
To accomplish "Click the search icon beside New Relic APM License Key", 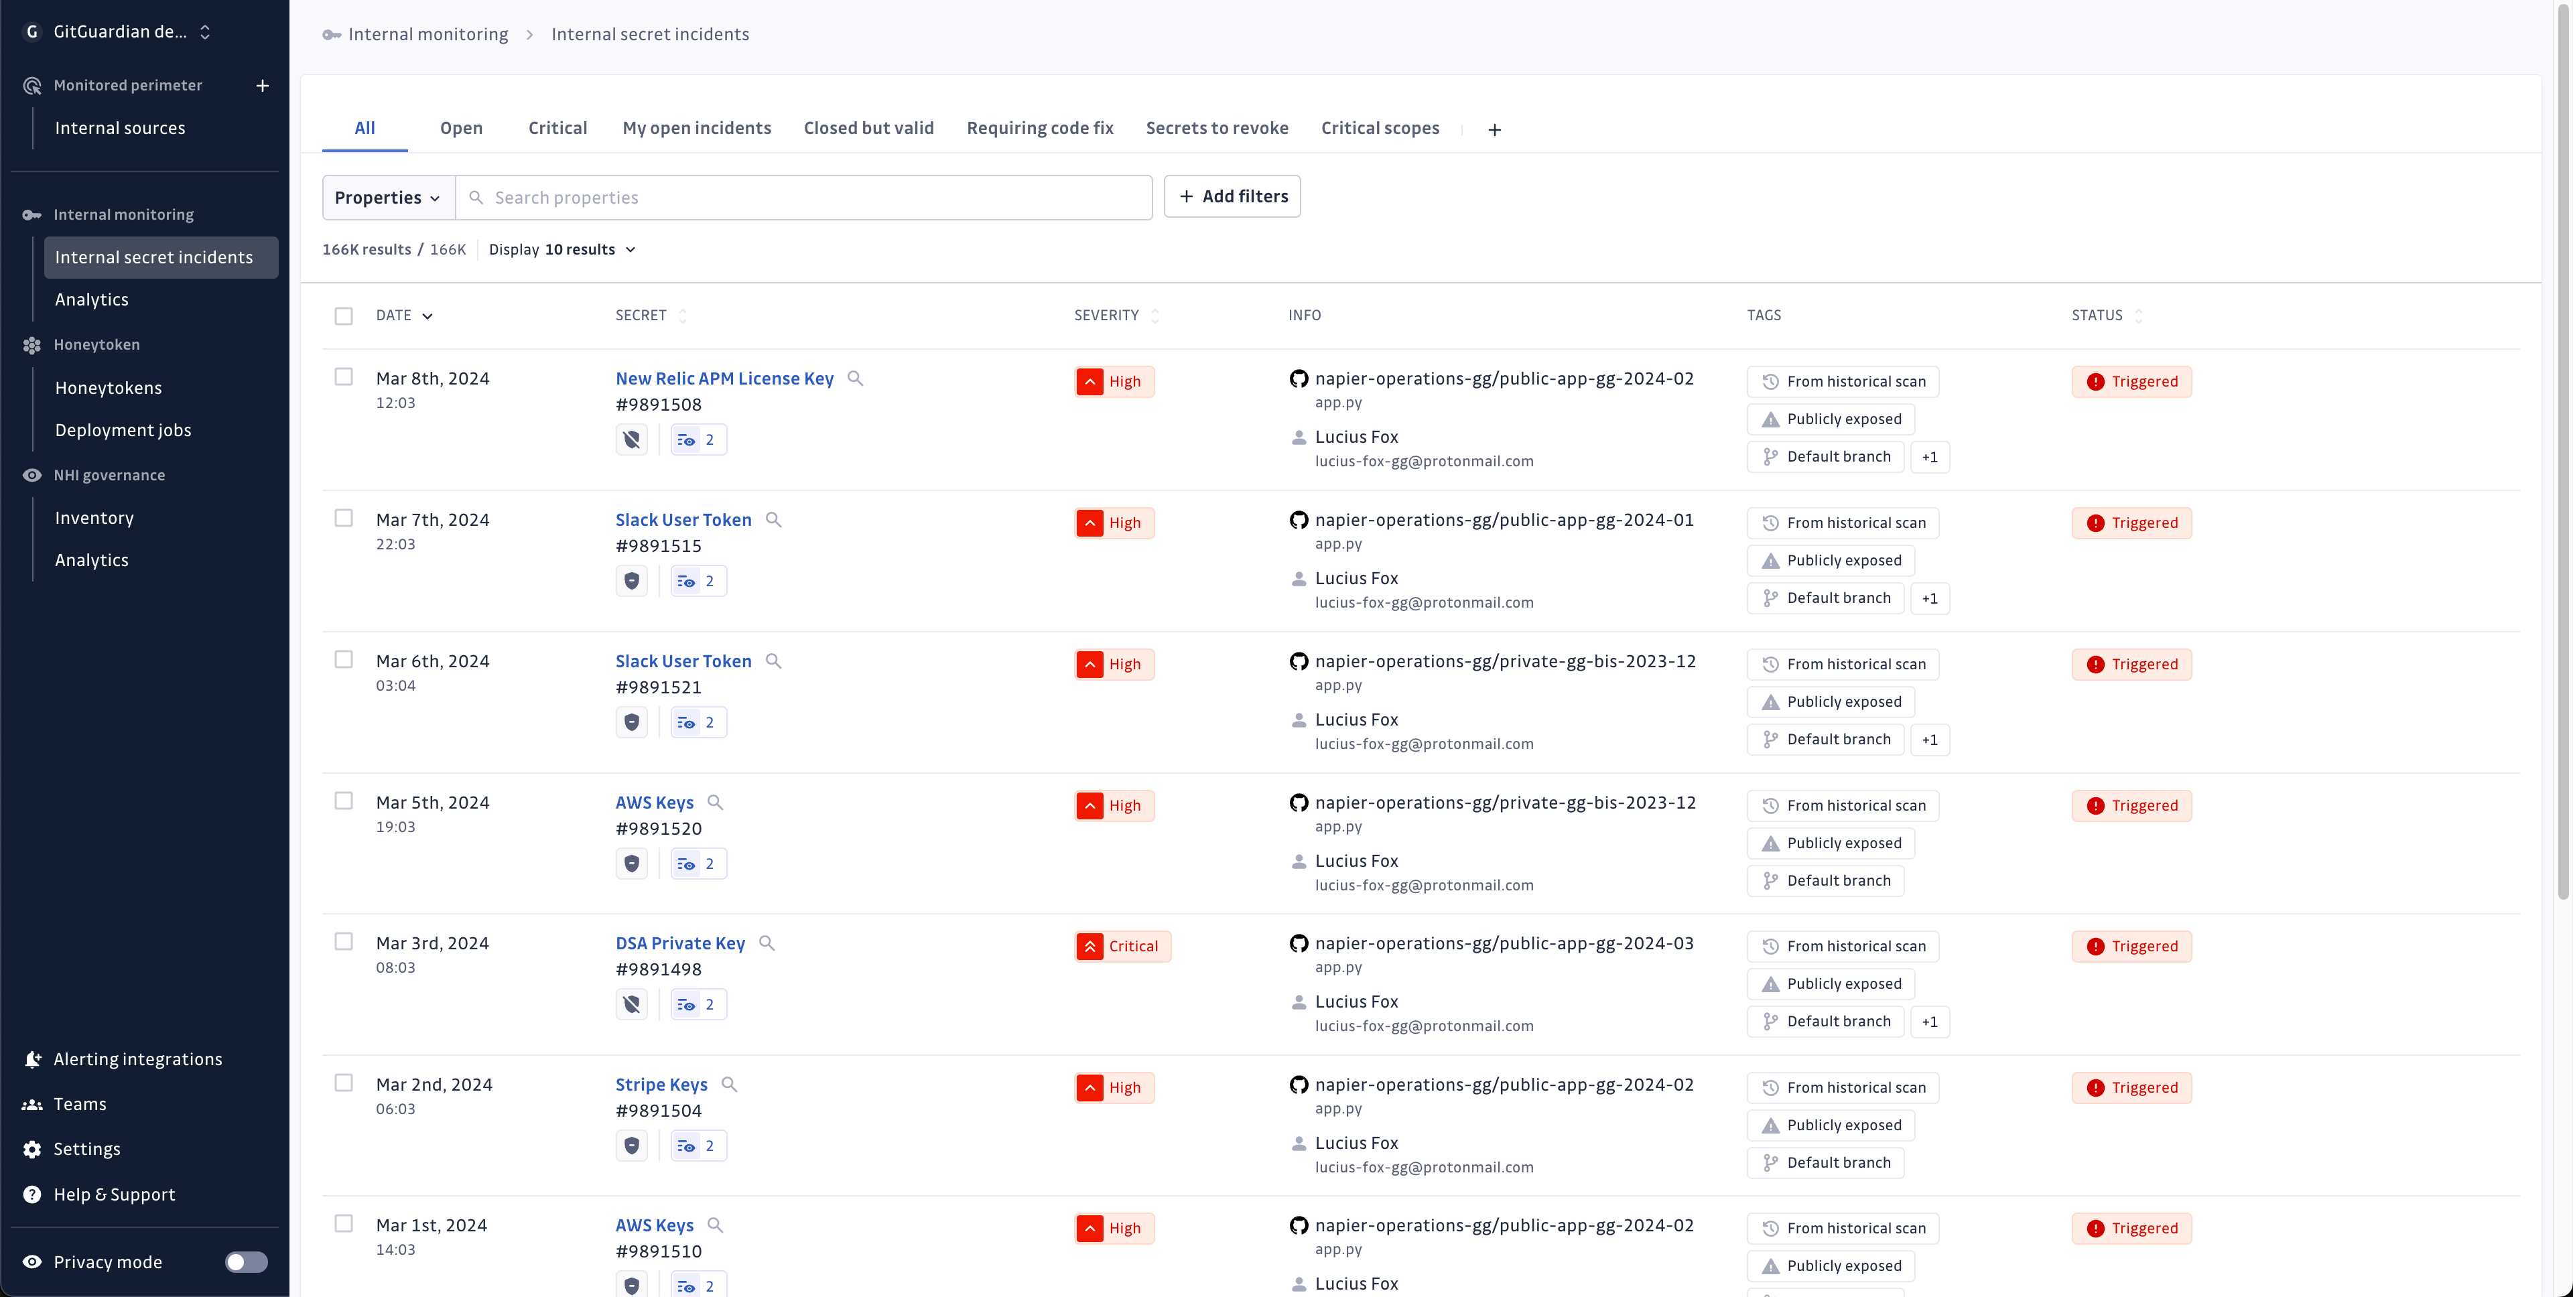I will coord(855,379).
